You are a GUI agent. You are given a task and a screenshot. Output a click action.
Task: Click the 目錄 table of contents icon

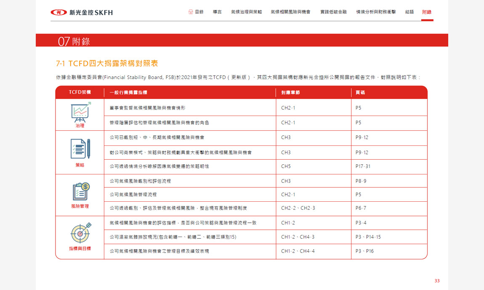point(191,12)
